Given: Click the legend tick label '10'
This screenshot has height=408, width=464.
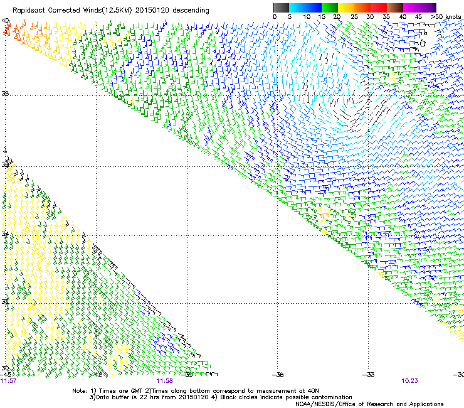Looking at the screenshot, I should pyautogui.click(x=307, y=17).
